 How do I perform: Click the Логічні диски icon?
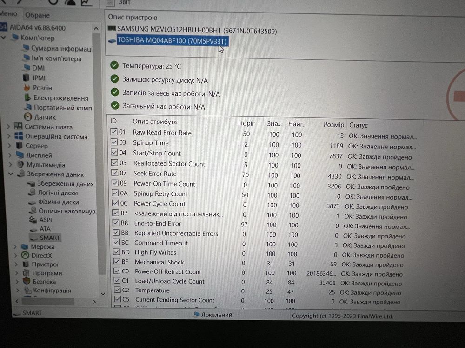32,193
